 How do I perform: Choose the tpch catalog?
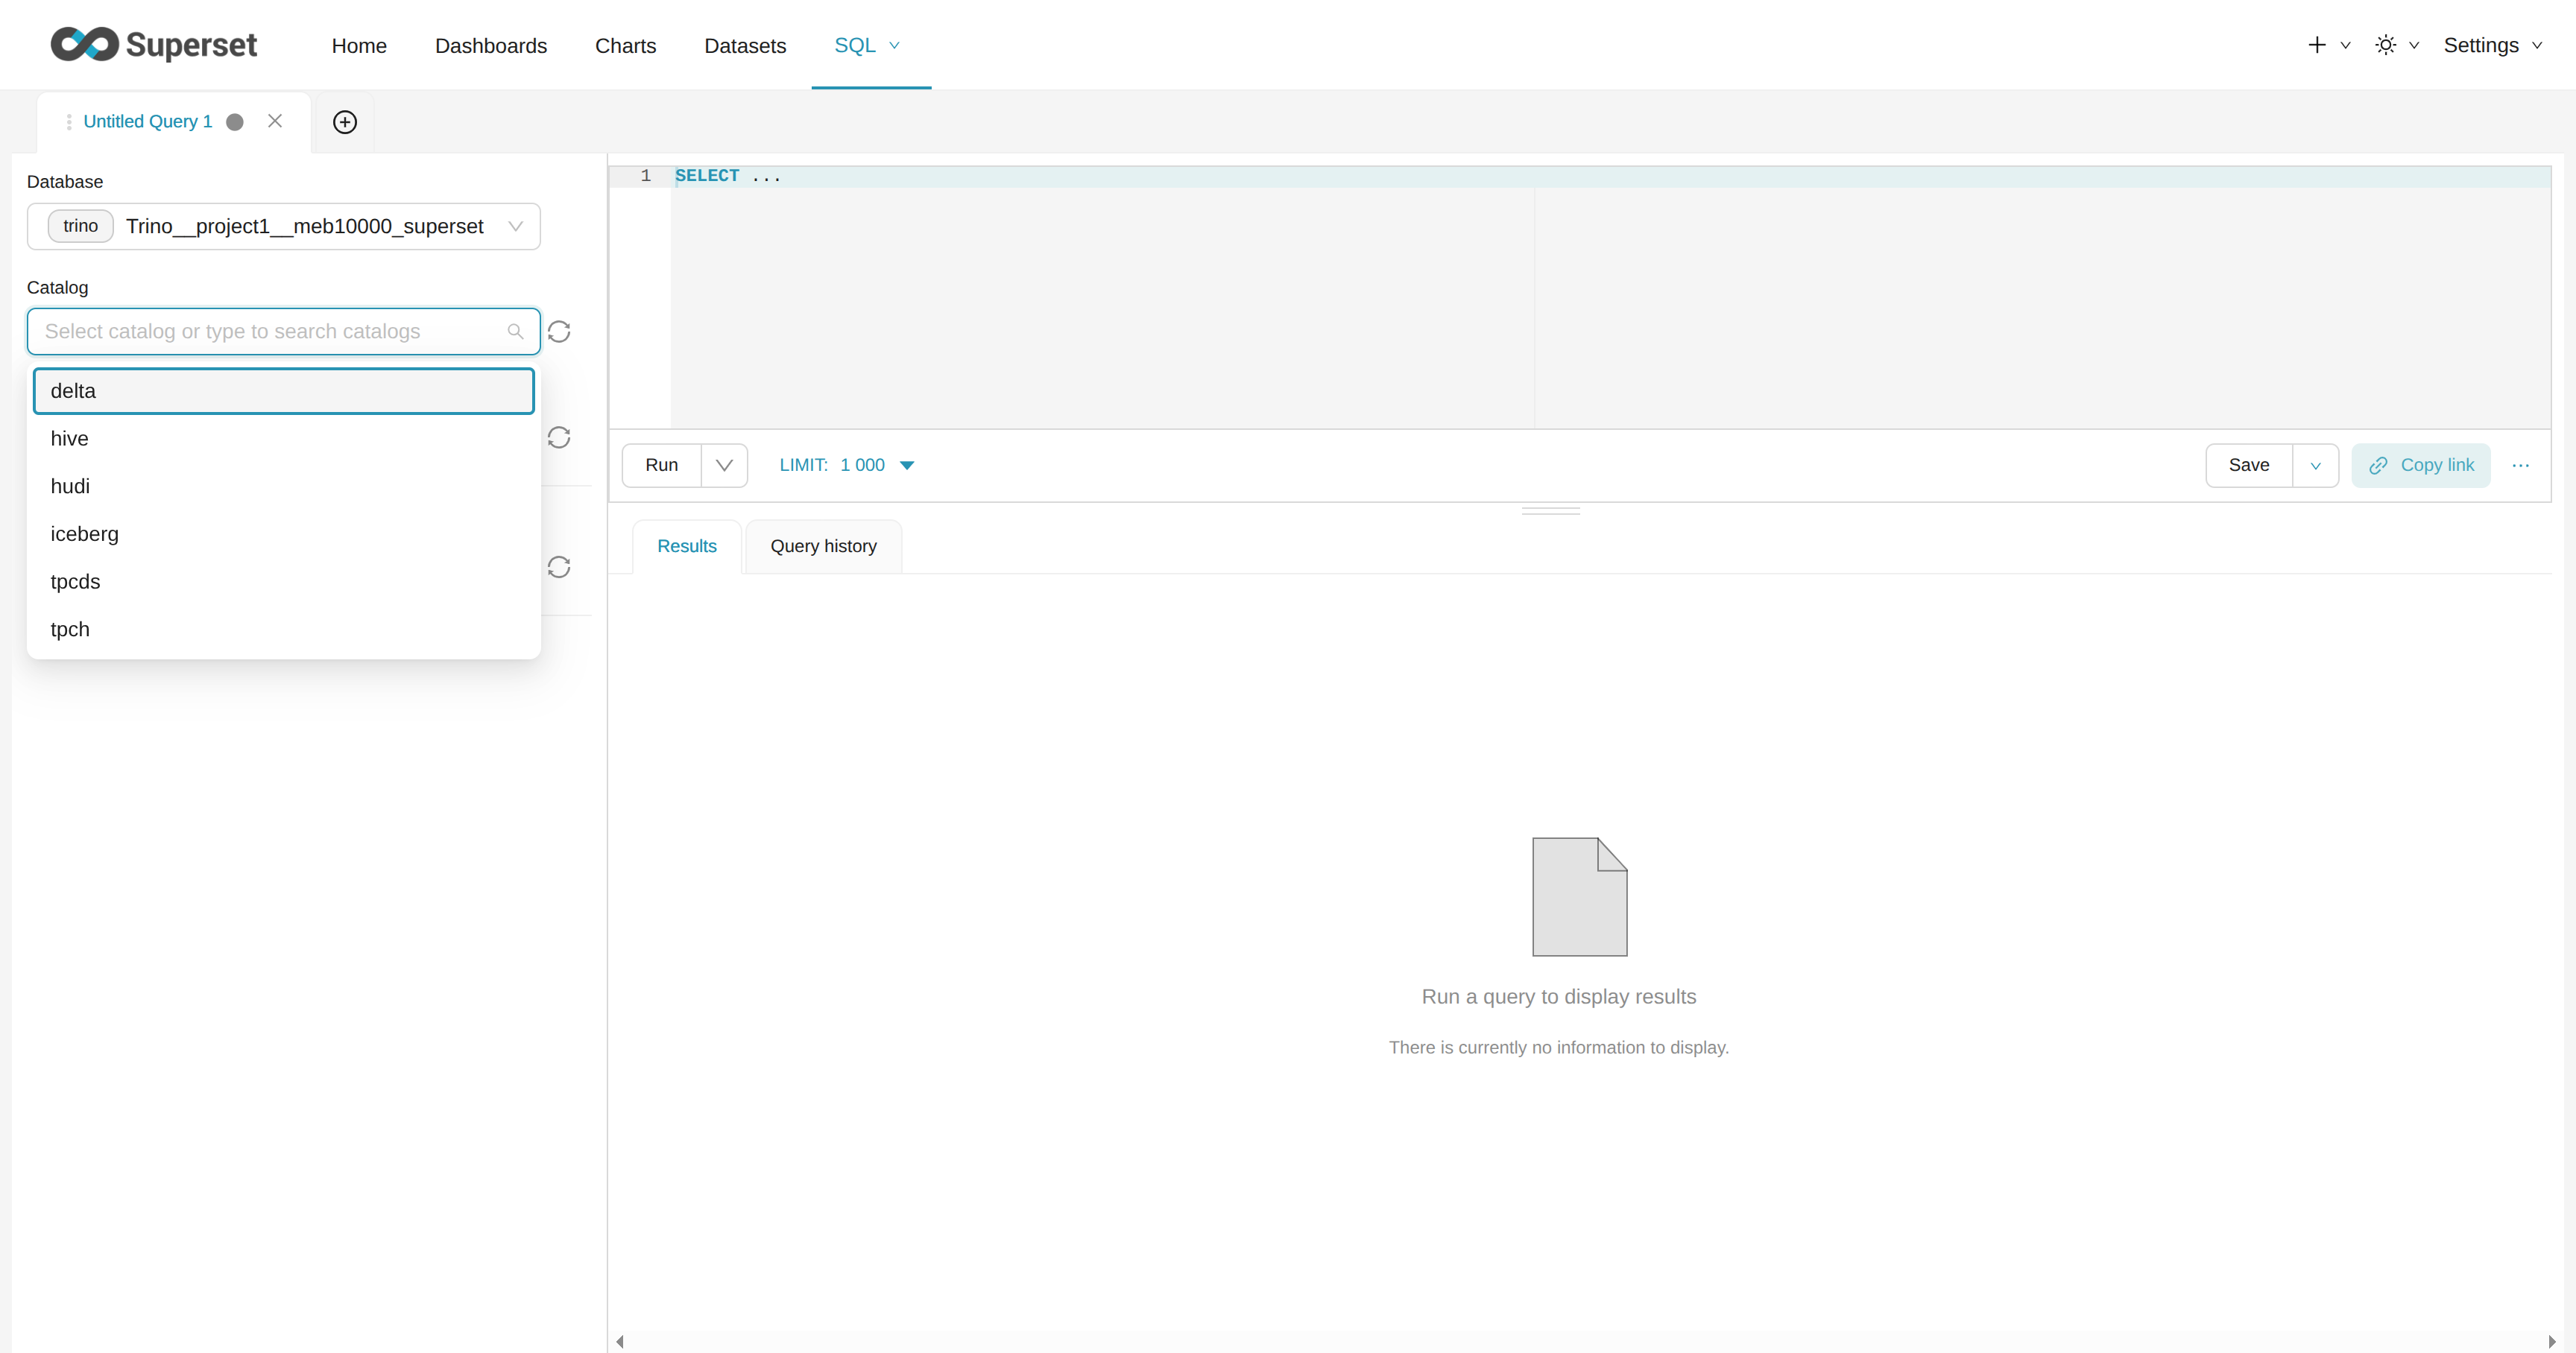(284, 630)
